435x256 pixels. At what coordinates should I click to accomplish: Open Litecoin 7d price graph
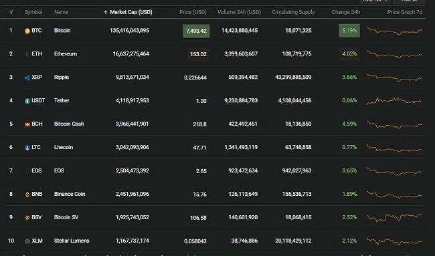[x=394, y=148]
